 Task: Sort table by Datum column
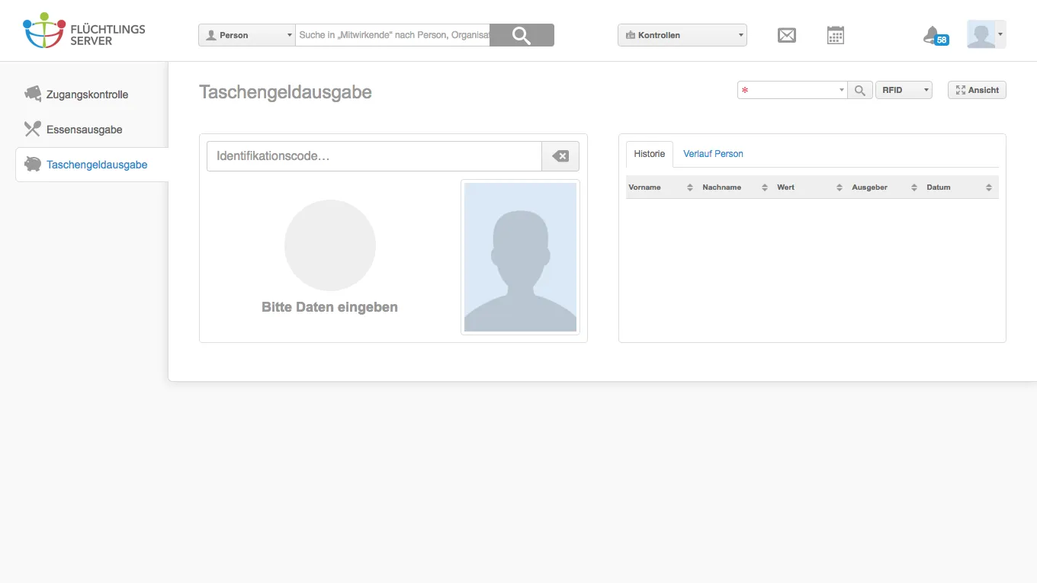pos(959,187)
